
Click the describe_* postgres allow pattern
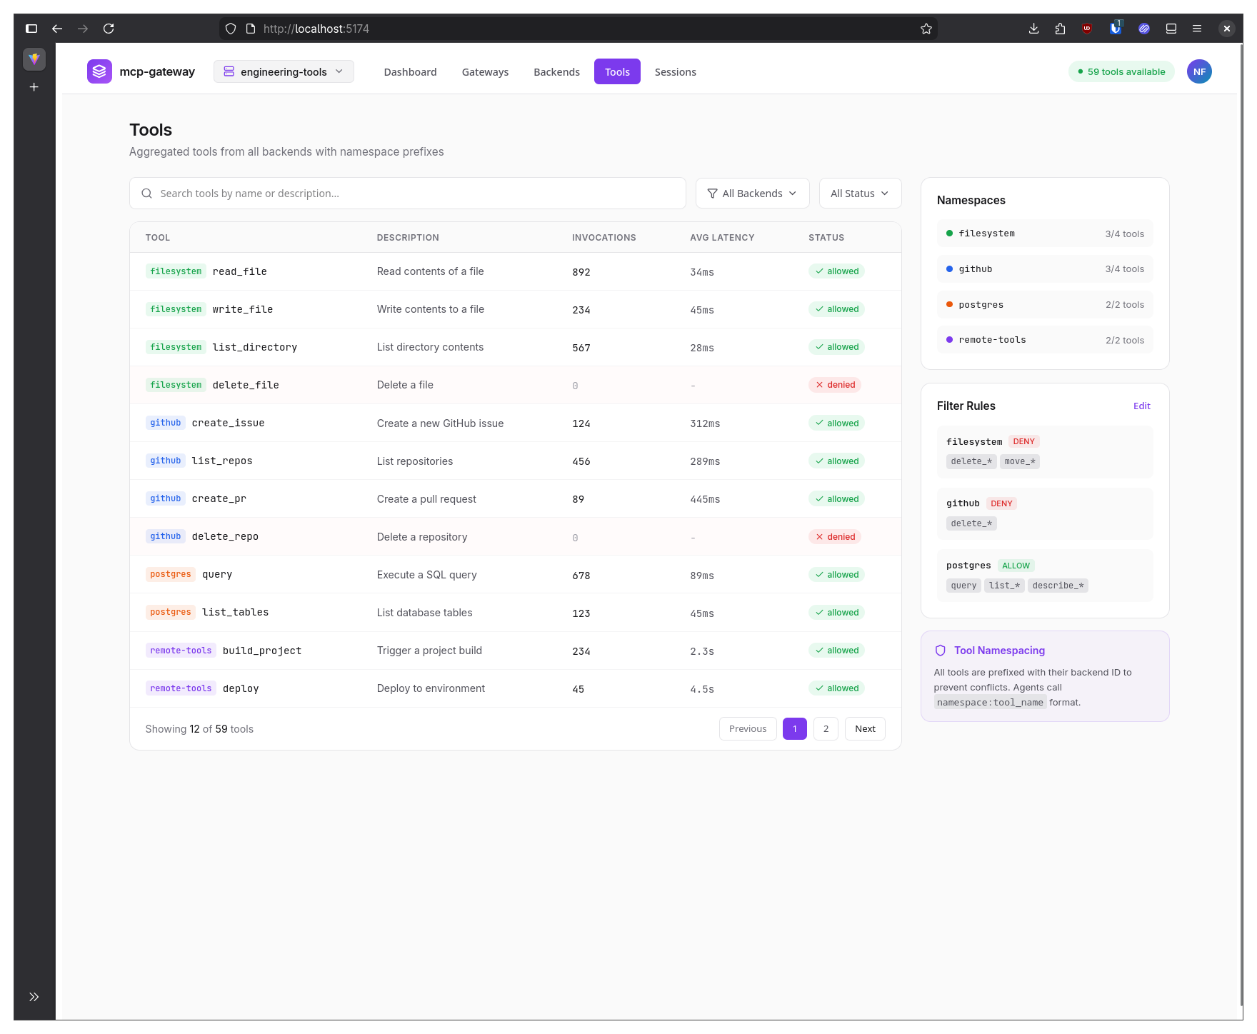pyautogui.click(x=1058, y=586)
